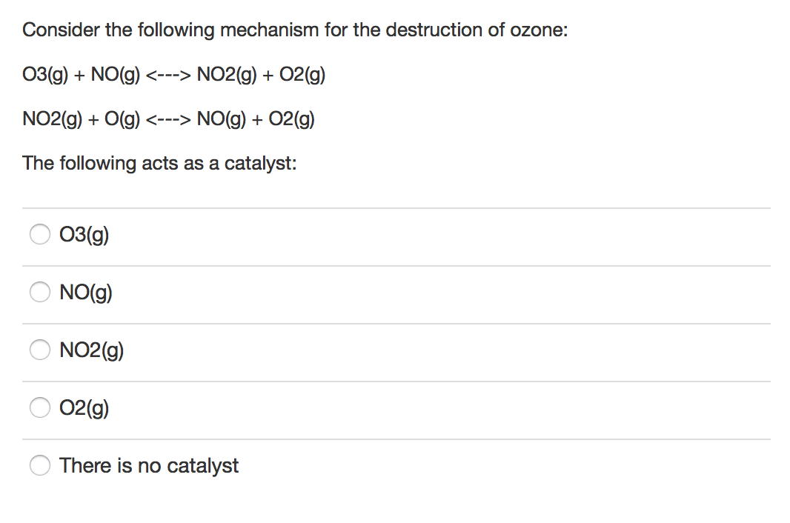Select the NO2(g) radio button
Viewport: 790px width, 523px height.
coord(40,350)
